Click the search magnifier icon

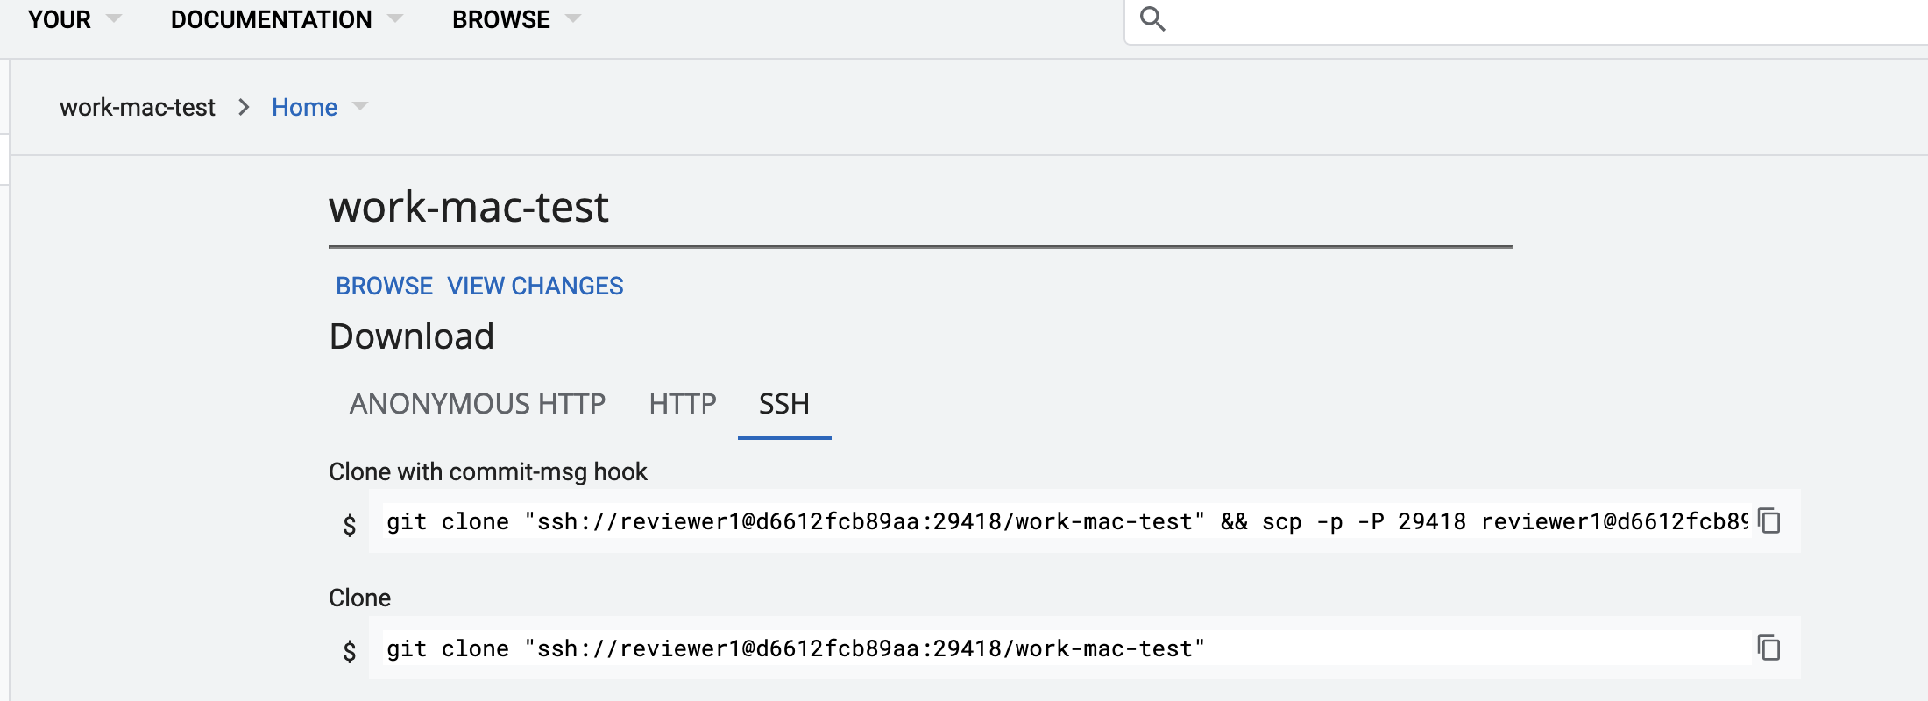[1152, 18]
